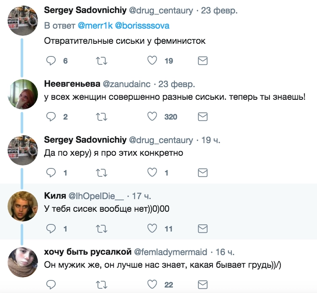The image size is (317, 293).
Task: Click Киля's avatar picture
Action: 23,205
